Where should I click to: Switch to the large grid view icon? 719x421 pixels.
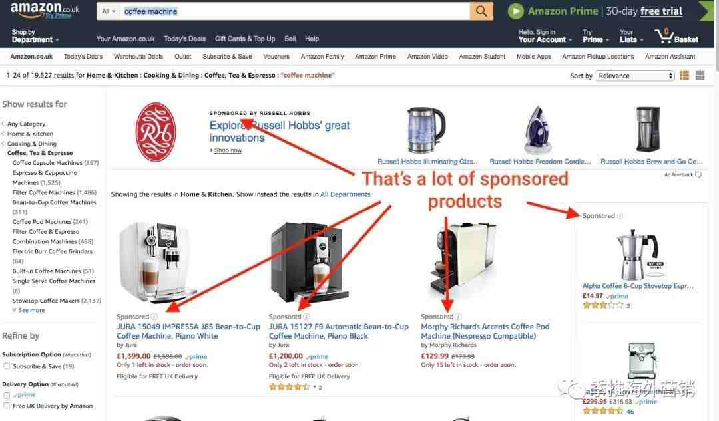700,76
